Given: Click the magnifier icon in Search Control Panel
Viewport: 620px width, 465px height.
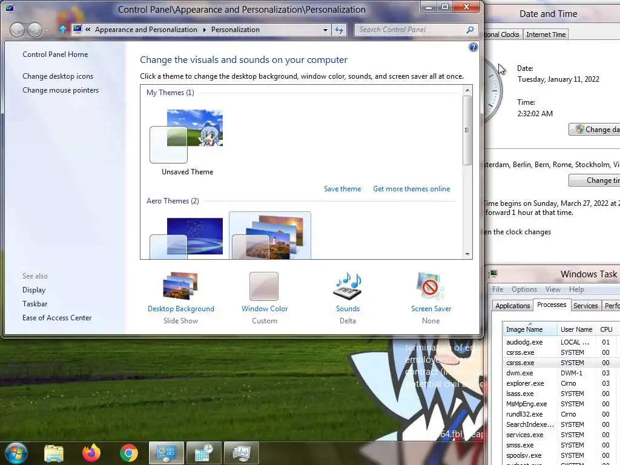Looking at the screenshot, I should click(x=470, y=30).
